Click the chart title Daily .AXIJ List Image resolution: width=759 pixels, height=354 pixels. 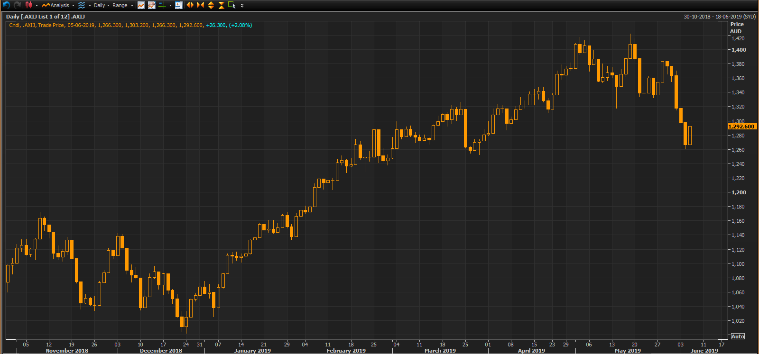pos(46,17)
